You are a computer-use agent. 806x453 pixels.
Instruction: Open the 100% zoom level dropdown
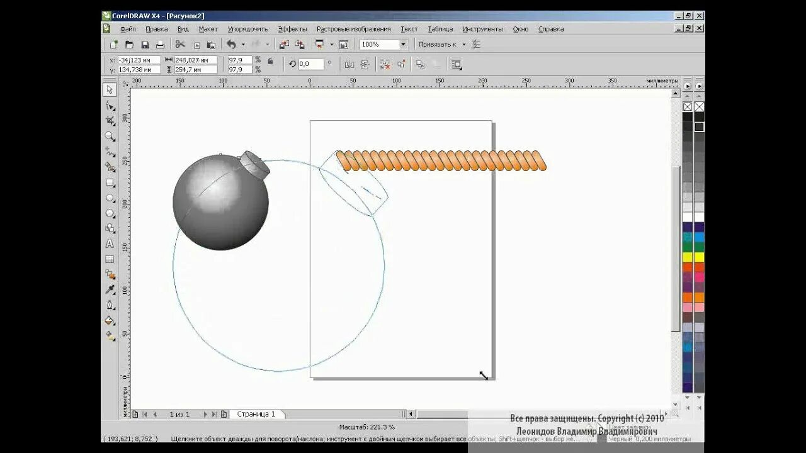click(403, 45)
